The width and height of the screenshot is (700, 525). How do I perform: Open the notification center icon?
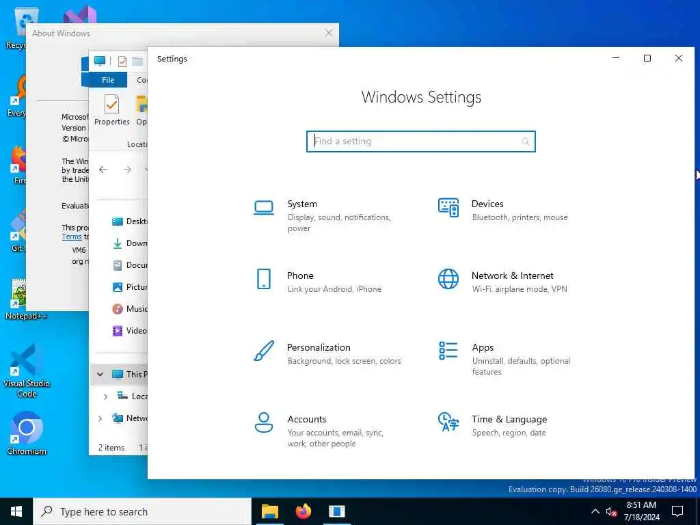click(677, 511)
